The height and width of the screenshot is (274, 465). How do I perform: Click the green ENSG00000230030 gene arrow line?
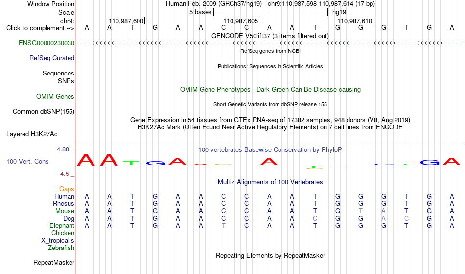tap(270, 43)
